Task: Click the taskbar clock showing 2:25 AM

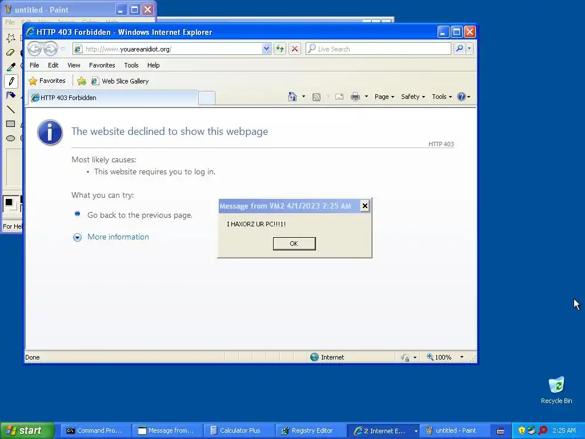Action: [564, 430]
